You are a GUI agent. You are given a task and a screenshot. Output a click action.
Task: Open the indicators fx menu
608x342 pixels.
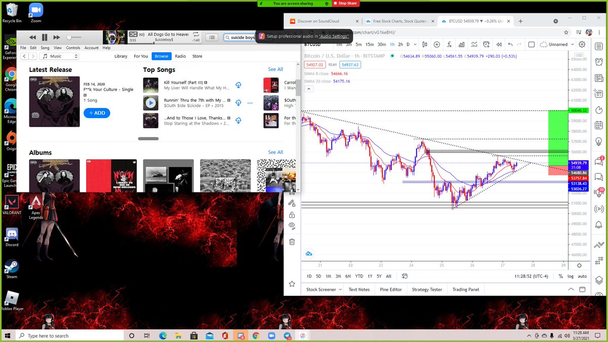(x=449, y=45)
